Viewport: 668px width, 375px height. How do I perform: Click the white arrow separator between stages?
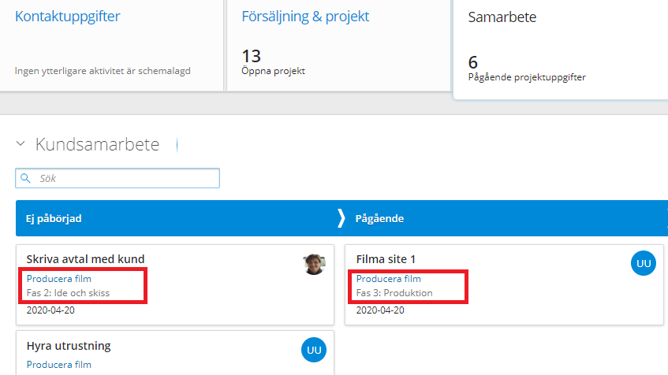pos(341,218)
